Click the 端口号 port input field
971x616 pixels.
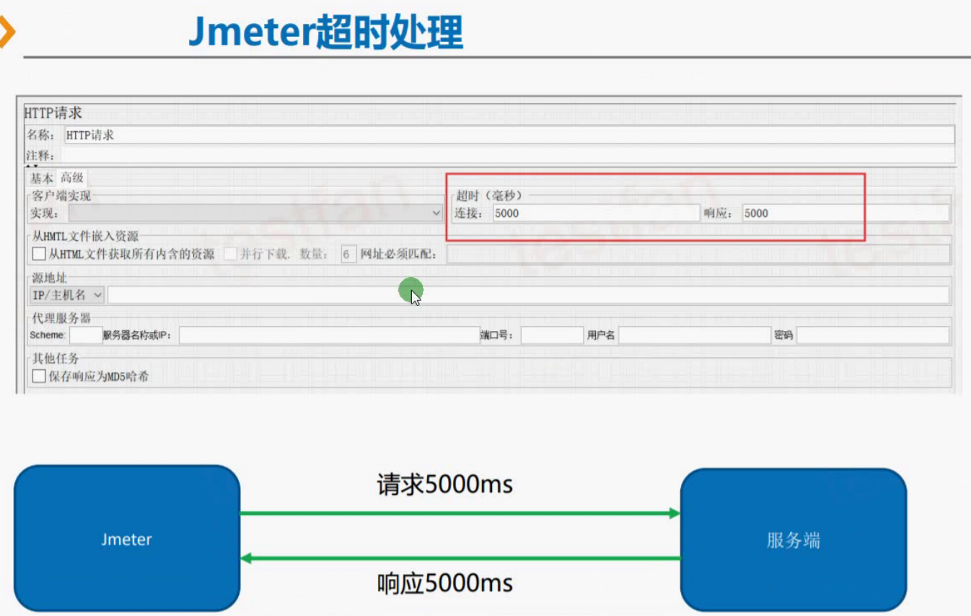coord(552,335)
